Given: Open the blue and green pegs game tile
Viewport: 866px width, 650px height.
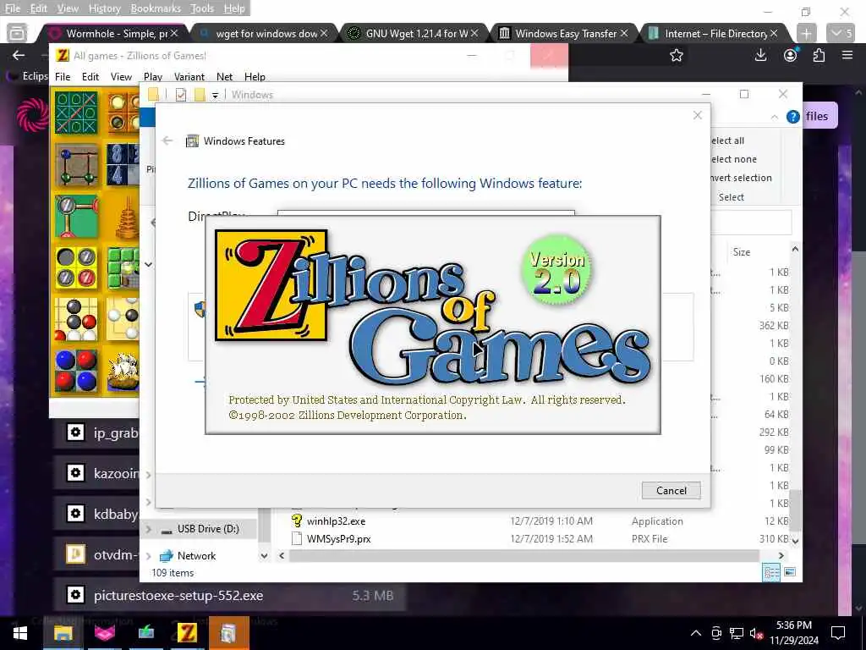Looking at the screenshot, I should 76,165.
